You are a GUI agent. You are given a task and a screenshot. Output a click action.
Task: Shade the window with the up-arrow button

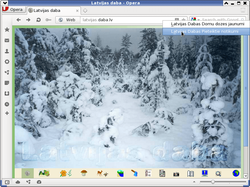[226, 3]
